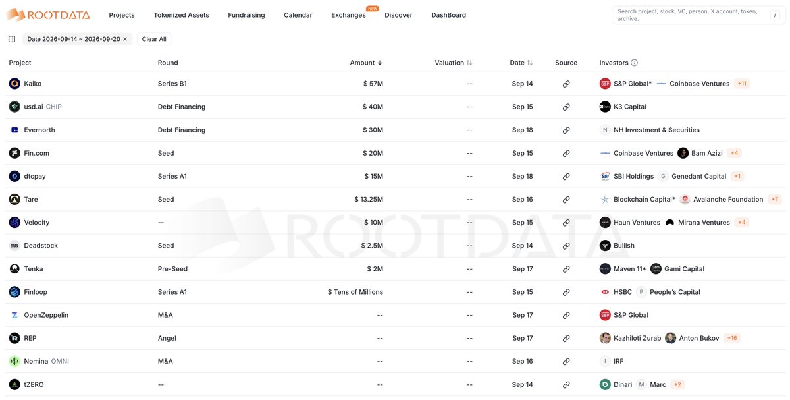Expand tZERO's +2 more investors
790x400 pixels.
pyautogui.click(x=677, y=384)
